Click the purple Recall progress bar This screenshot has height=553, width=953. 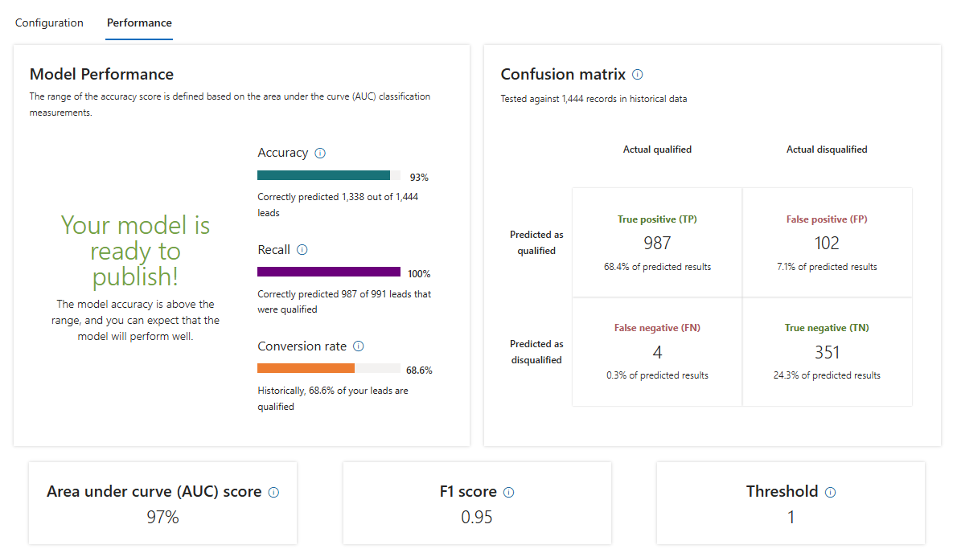328,272
